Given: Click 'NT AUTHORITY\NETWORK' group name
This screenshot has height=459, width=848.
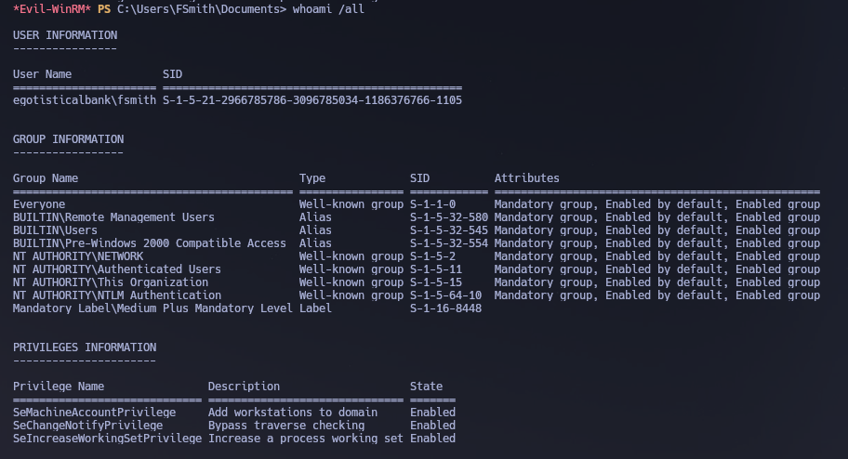Looking at the screenshot, I should [x=78, y=256].
